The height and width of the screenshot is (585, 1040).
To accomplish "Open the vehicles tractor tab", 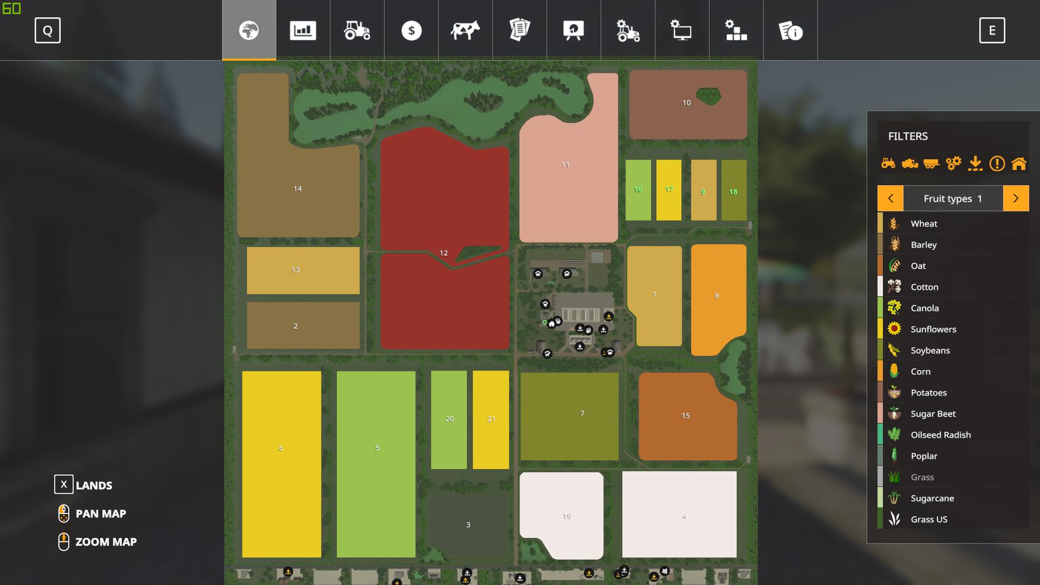I will pos(357,31).
